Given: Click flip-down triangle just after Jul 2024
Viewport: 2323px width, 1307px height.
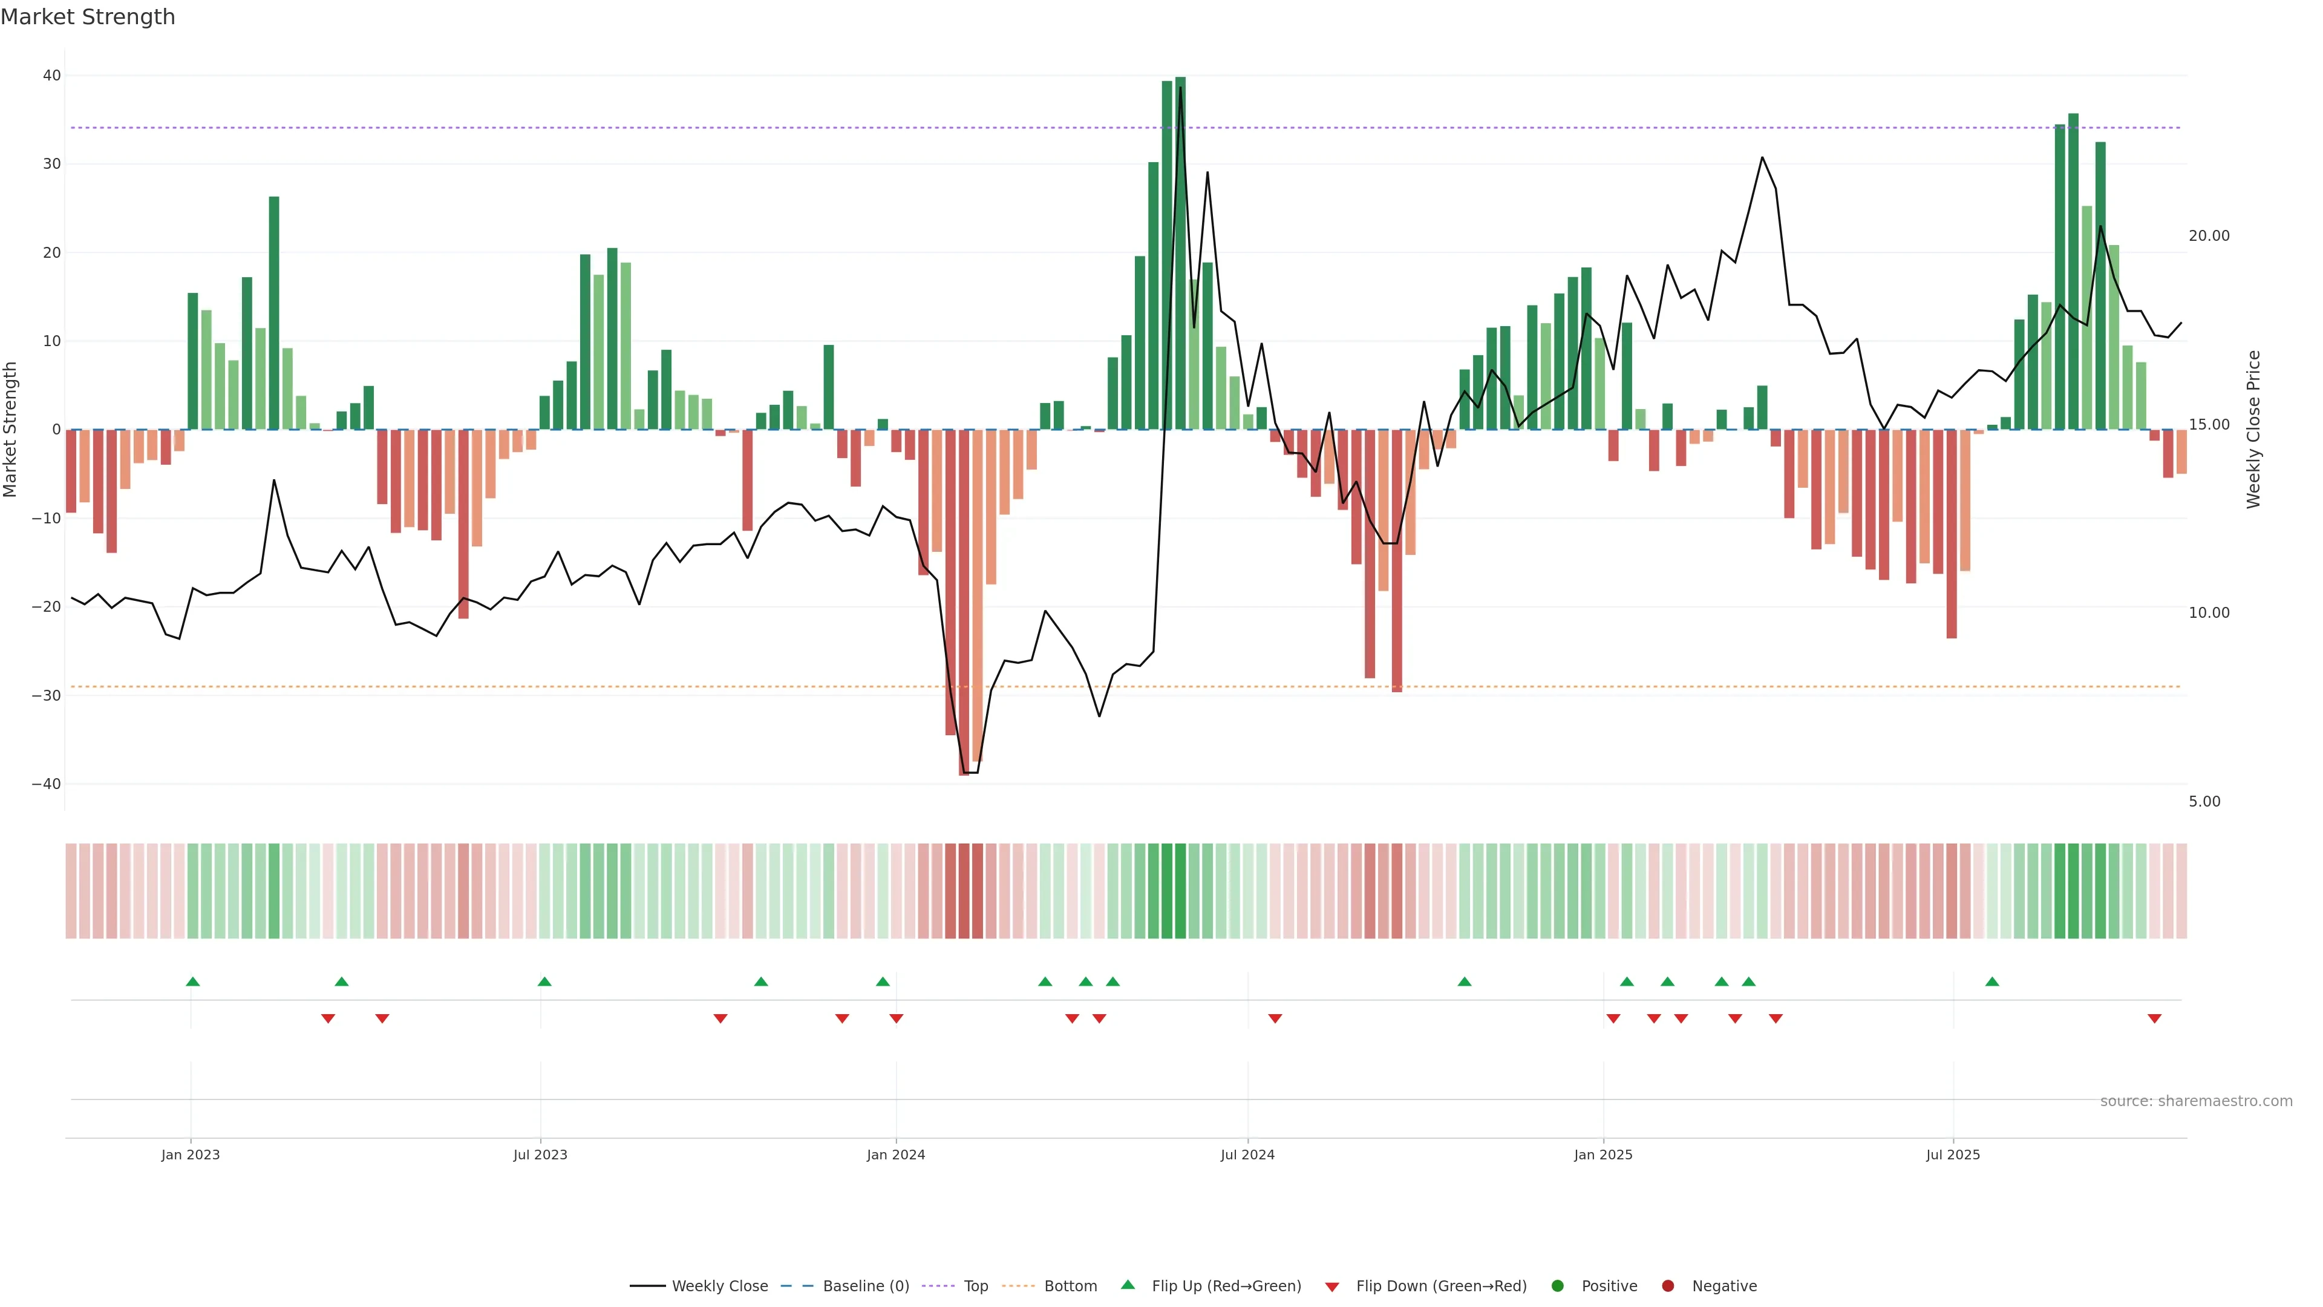Looking at the screenshot, I should [1275, 1018].
